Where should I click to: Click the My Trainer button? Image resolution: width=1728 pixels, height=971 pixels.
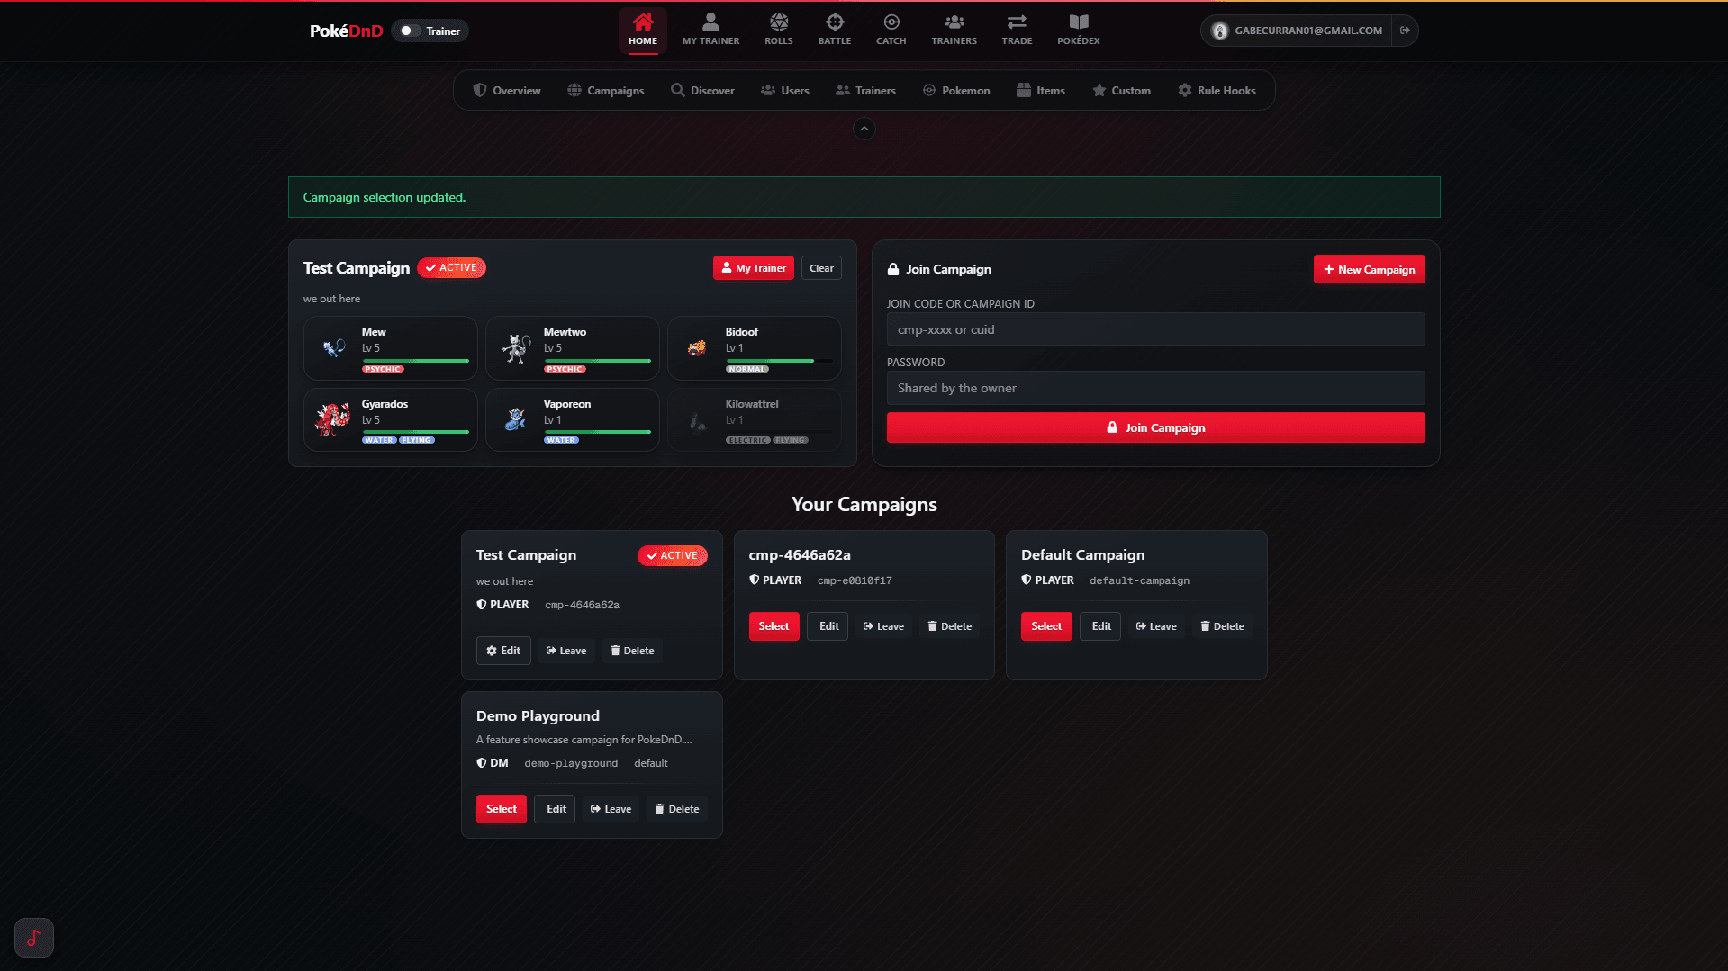click(x=754, y=268)
